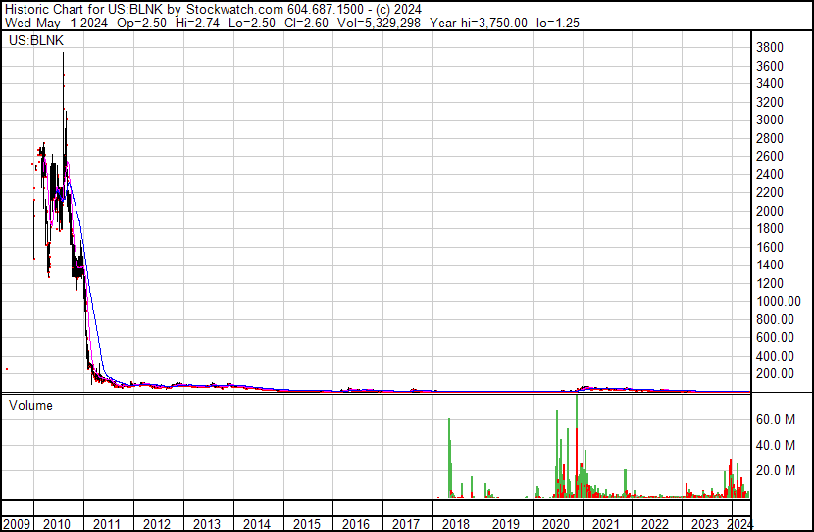The image size is (814, 532).
Task: Click the Year hi=3,750.00 value
Action: click(x=479, y=23)
